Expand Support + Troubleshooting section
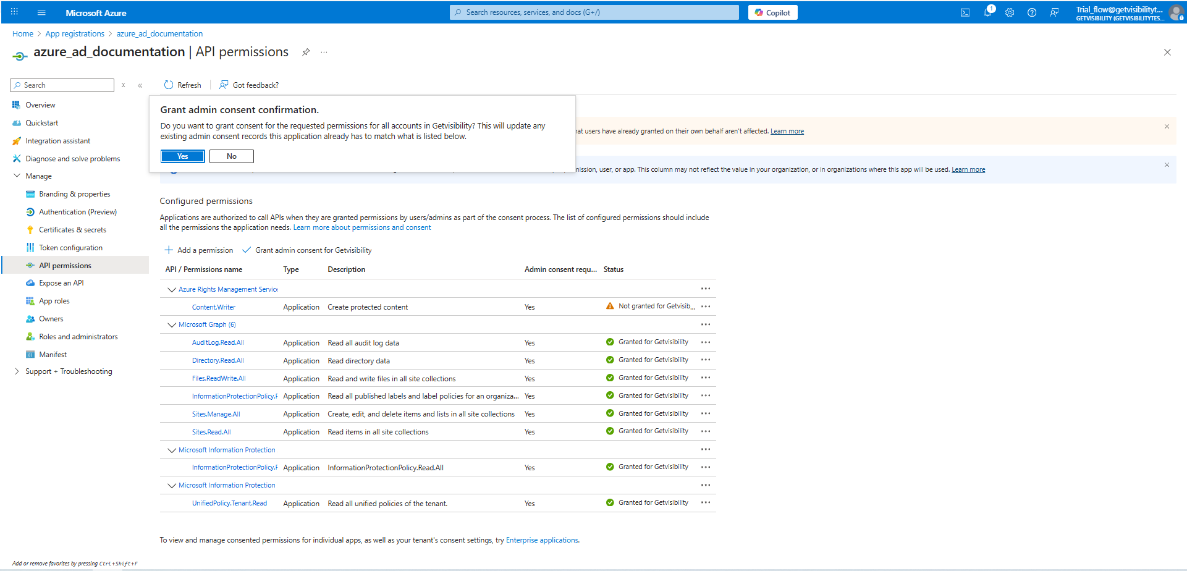This screenshot has width=1187, height=571. (17, 371)
